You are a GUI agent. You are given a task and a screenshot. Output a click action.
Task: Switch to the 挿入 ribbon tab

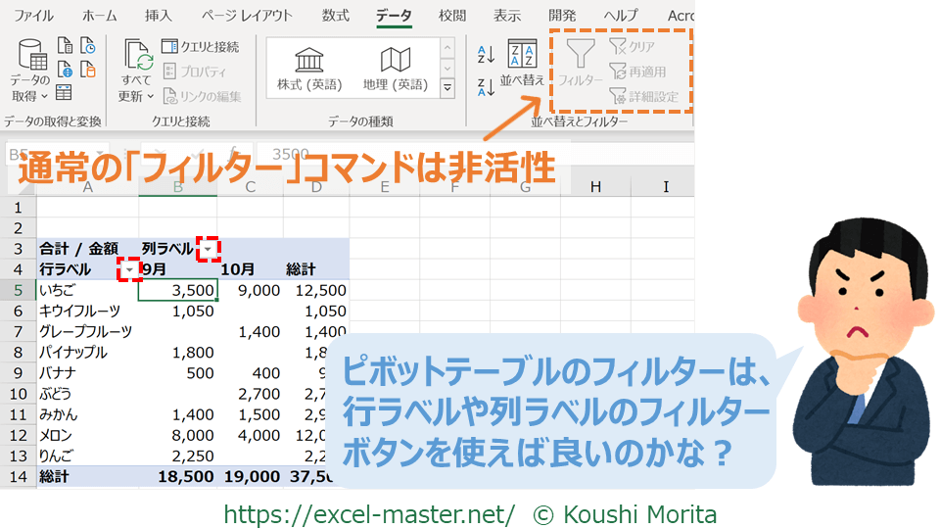[x=158, y=16]
